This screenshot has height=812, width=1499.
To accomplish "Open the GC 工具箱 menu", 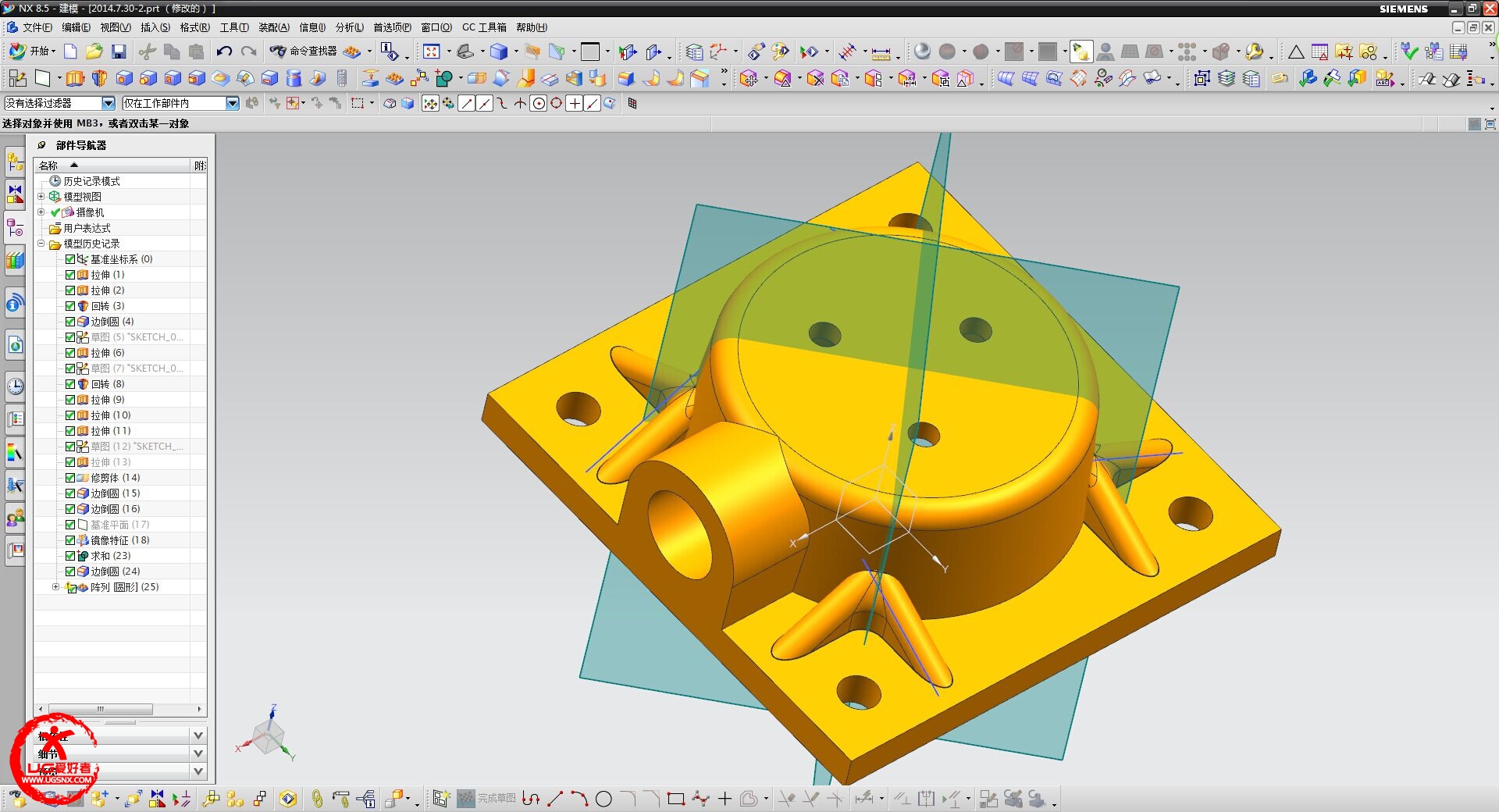I will tap(484, 27).
